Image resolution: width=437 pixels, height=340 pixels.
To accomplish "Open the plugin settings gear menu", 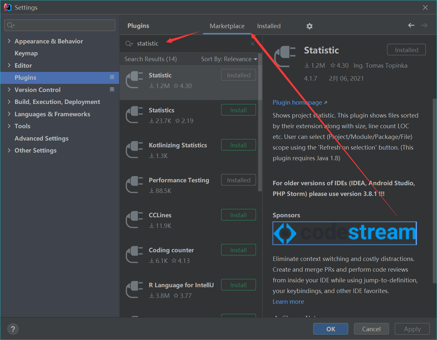I will (310, 26).
